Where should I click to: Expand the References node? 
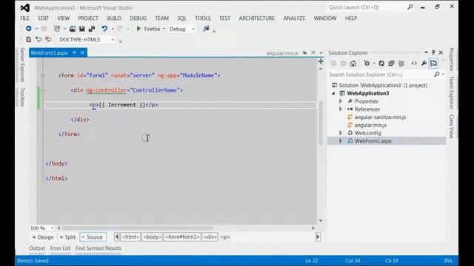coord(341,109)
